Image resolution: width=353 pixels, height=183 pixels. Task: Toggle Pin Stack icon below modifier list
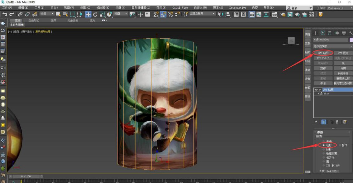pos(316,122)
